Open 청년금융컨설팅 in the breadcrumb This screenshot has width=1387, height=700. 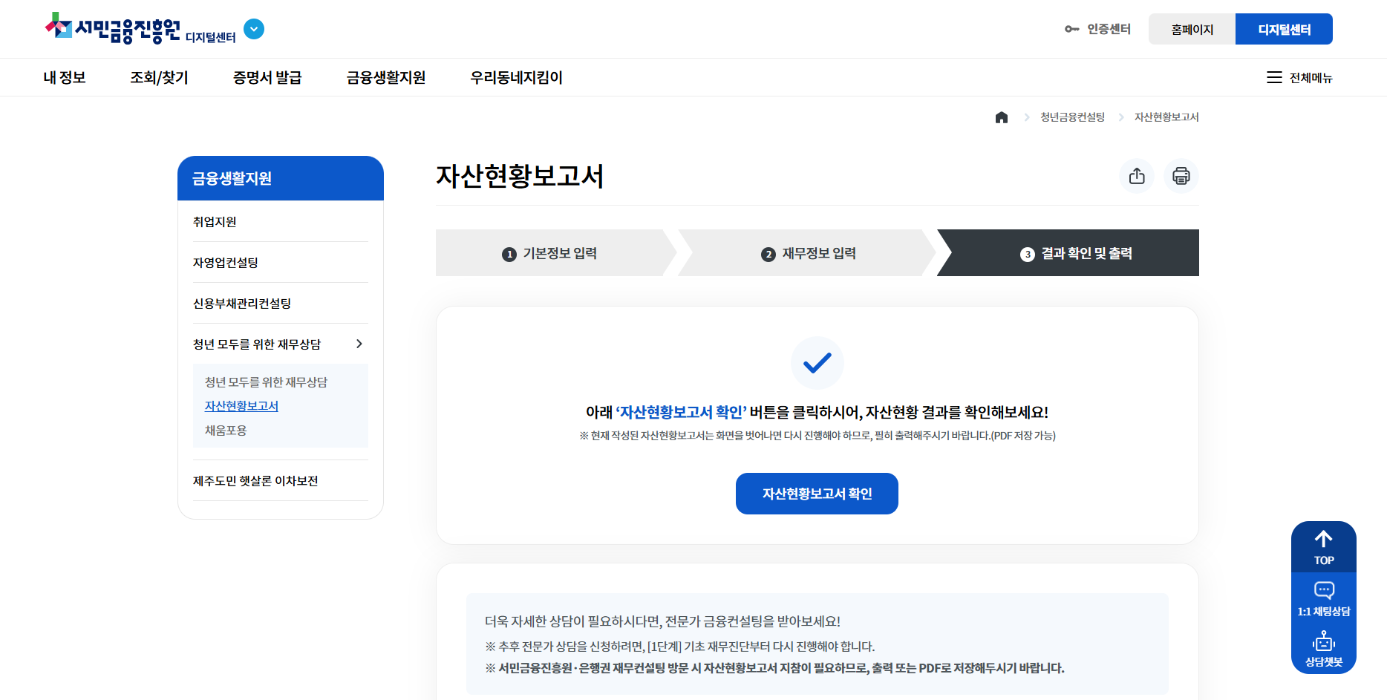click(1072, 117)
